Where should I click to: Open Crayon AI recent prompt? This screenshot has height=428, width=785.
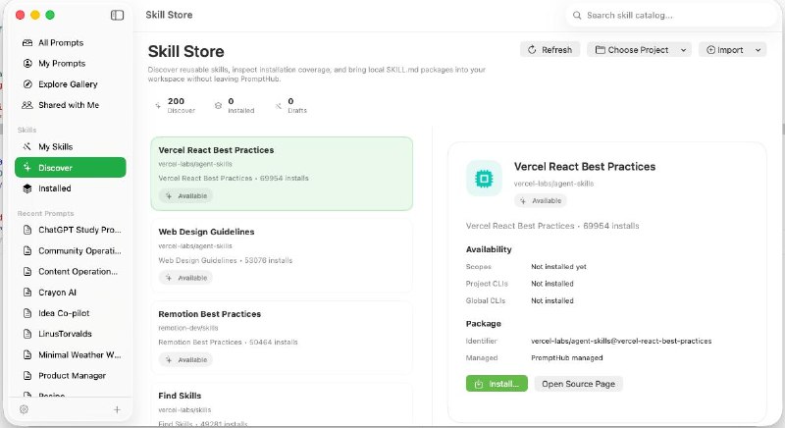[70, 293]
